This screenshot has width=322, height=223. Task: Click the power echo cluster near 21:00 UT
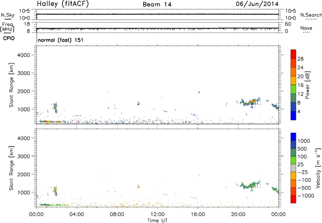[x=250, y=102]
